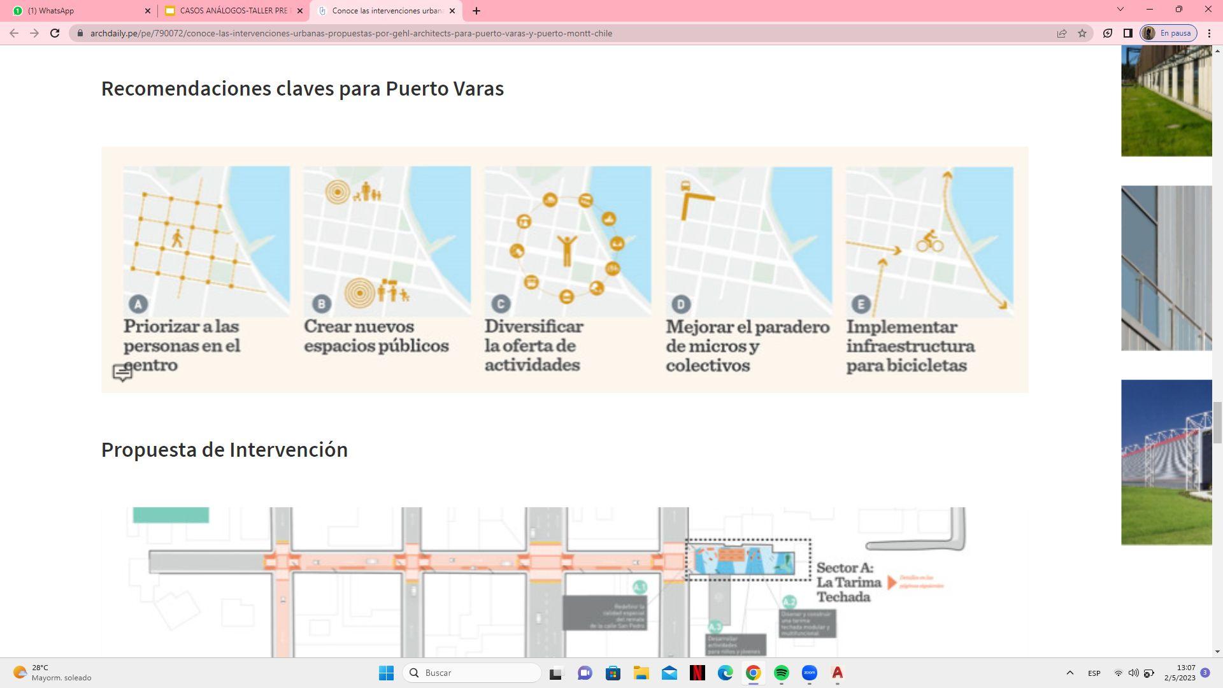Open the Windows Start menu

pos(386,673)
